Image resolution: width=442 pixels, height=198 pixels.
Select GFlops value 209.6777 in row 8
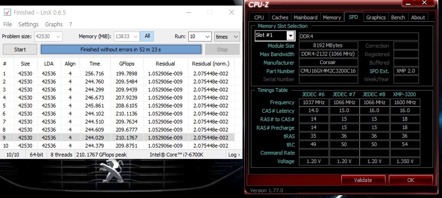coord(127,130)
